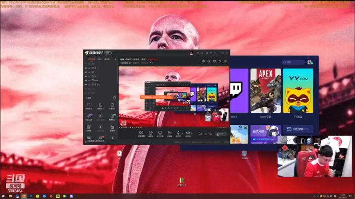Switch to the second scene tab
This screenshot has width=355, height=199.
coord(100,59)
